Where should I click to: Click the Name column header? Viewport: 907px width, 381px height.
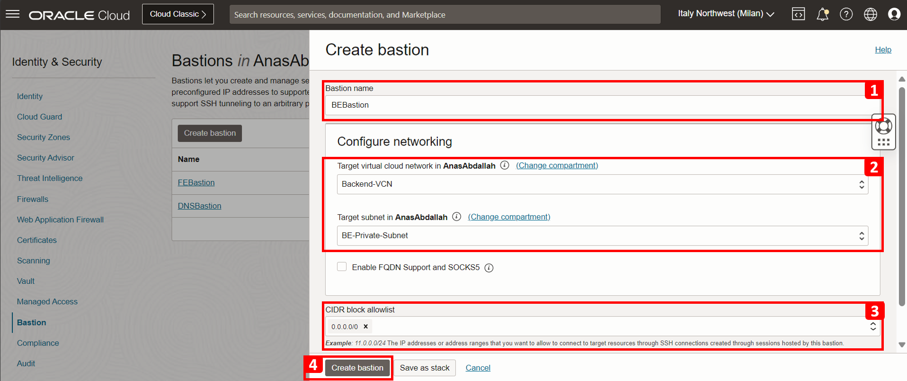[x=188, y=159]
